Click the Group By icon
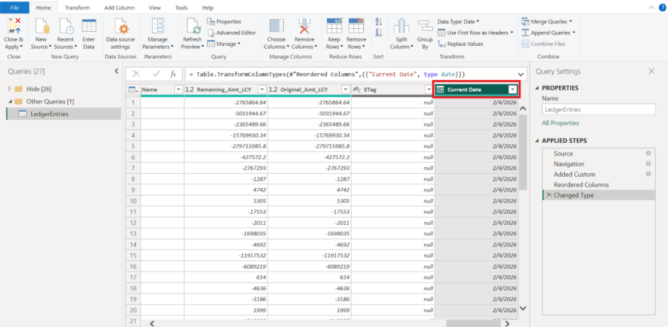Screen dimensions: 668x327 click(425, 27)
